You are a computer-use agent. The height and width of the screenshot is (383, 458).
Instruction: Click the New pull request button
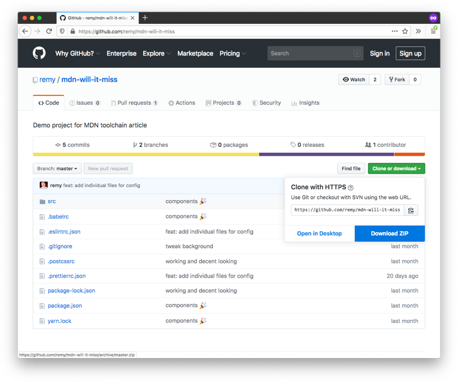coord(108,168)
